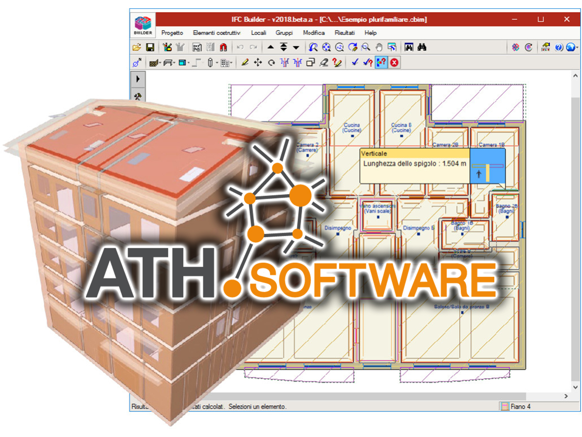Click the redo arrow in the toolbar
The image size is (582, 437).
(253, 47)
